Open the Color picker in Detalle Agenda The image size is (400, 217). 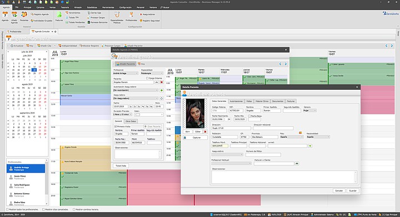149,115
